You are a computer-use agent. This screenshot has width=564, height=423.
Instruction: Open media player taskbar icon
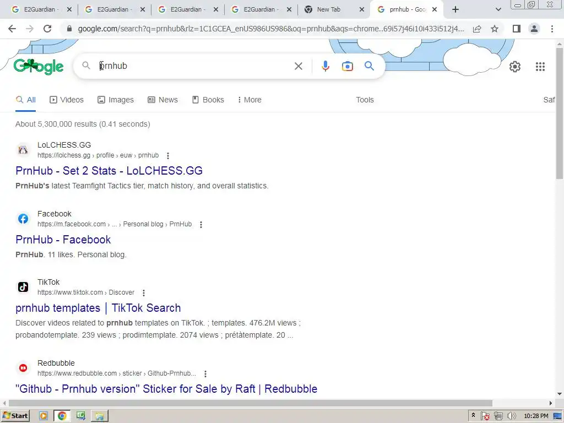[43, 416]
